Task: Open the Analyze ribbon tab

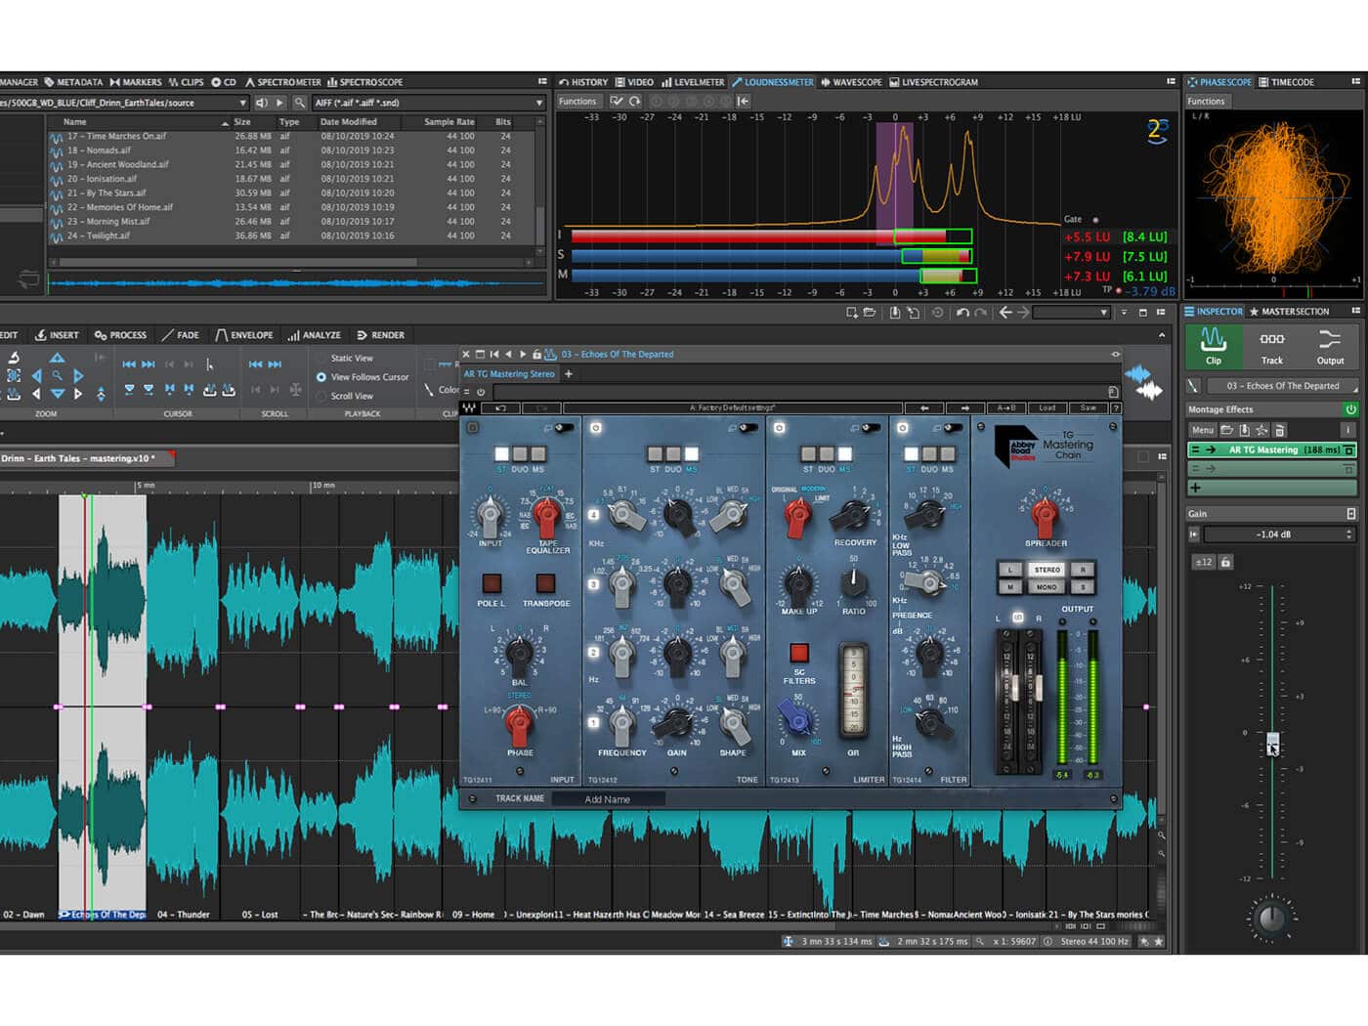Action: click(x=314, y=335)
